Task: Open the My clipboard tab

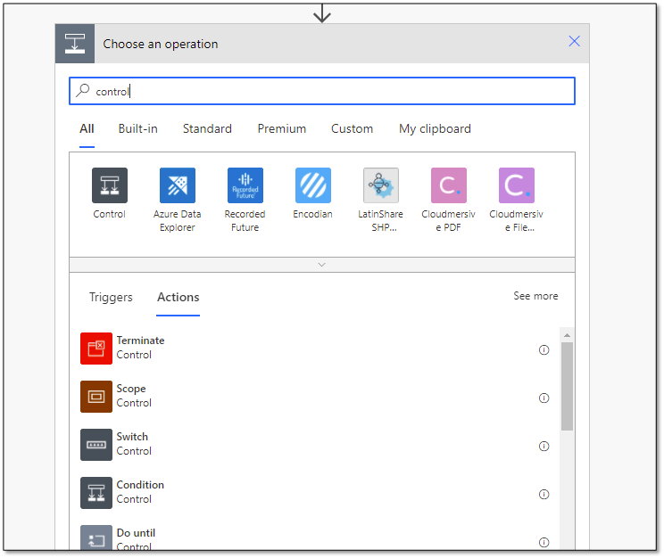Action: (435, 128)
